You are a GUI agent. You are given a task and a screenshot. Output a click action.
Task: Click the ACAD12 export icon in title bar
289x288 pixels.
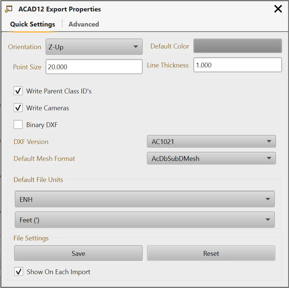click(x=8, y=9)
